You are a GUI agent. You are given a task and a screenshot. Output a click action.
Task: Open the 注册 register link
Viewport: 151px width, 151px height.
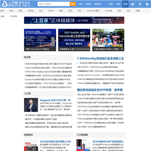pyautogui.click(x=118, y=4)
